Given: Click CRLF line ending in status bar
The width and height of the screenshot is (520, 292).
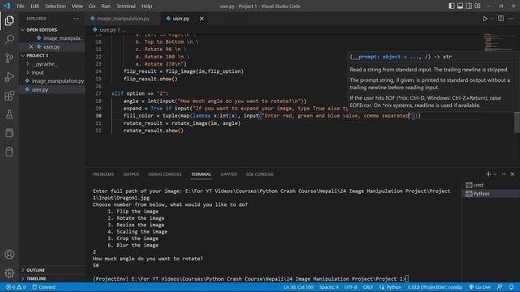Looking at the screenshot, I should pyautogui.click(x=368, y=287).
